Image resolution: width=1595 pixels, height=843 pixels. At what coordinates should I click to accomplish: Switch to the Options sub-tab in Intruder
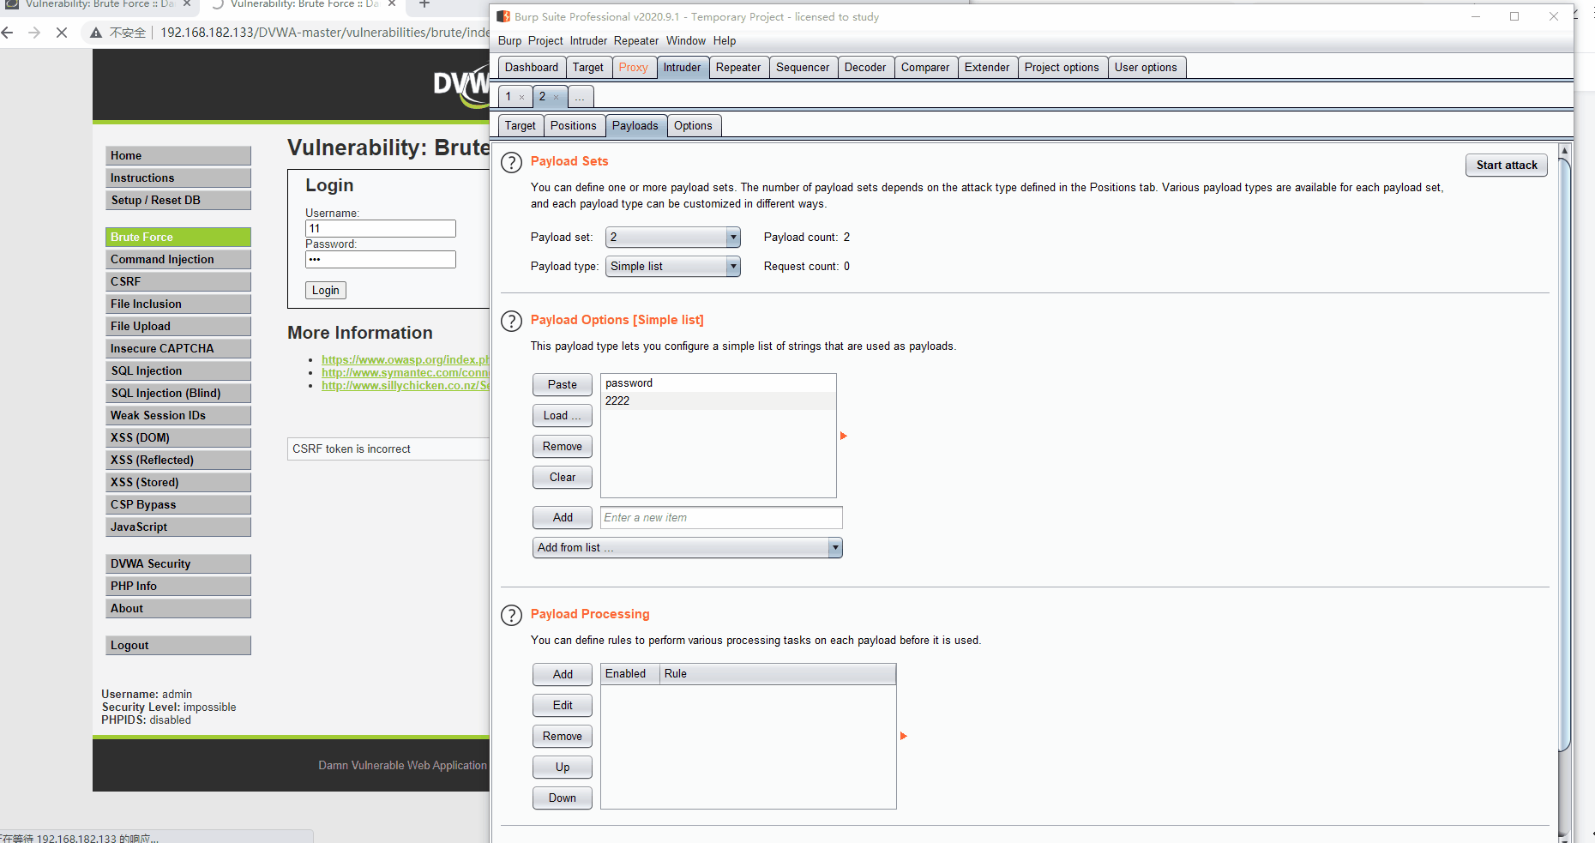click(x=693, y=126)
